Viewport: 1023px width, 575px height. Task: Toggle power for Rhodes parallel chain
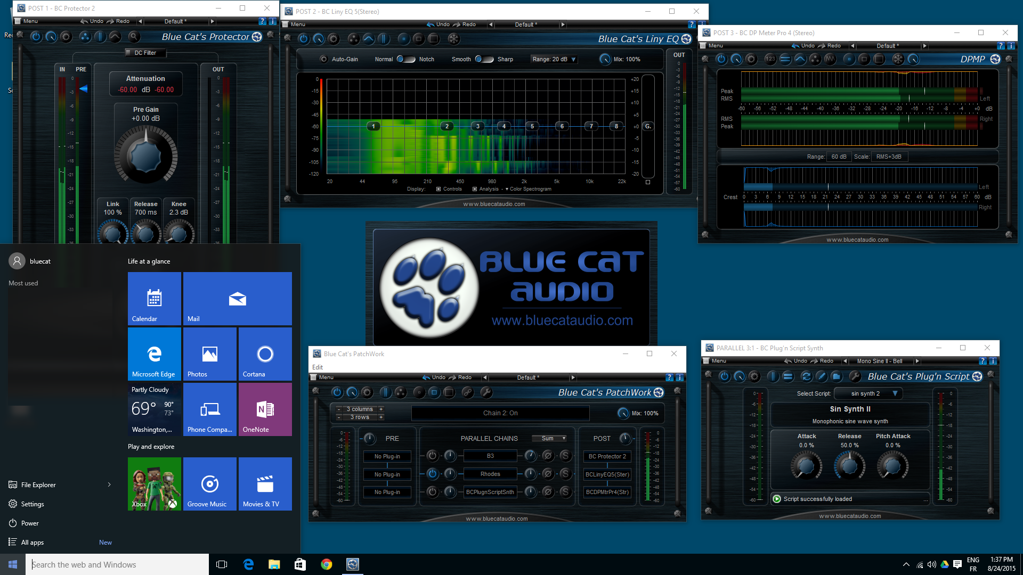tap(432, 474)
